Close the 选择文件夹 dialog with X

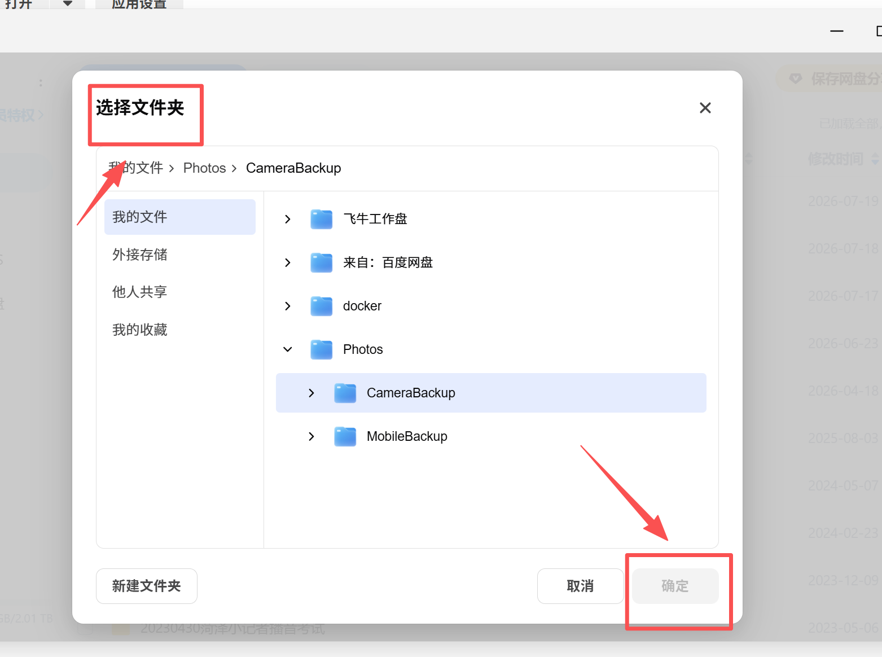click(705, 108)
